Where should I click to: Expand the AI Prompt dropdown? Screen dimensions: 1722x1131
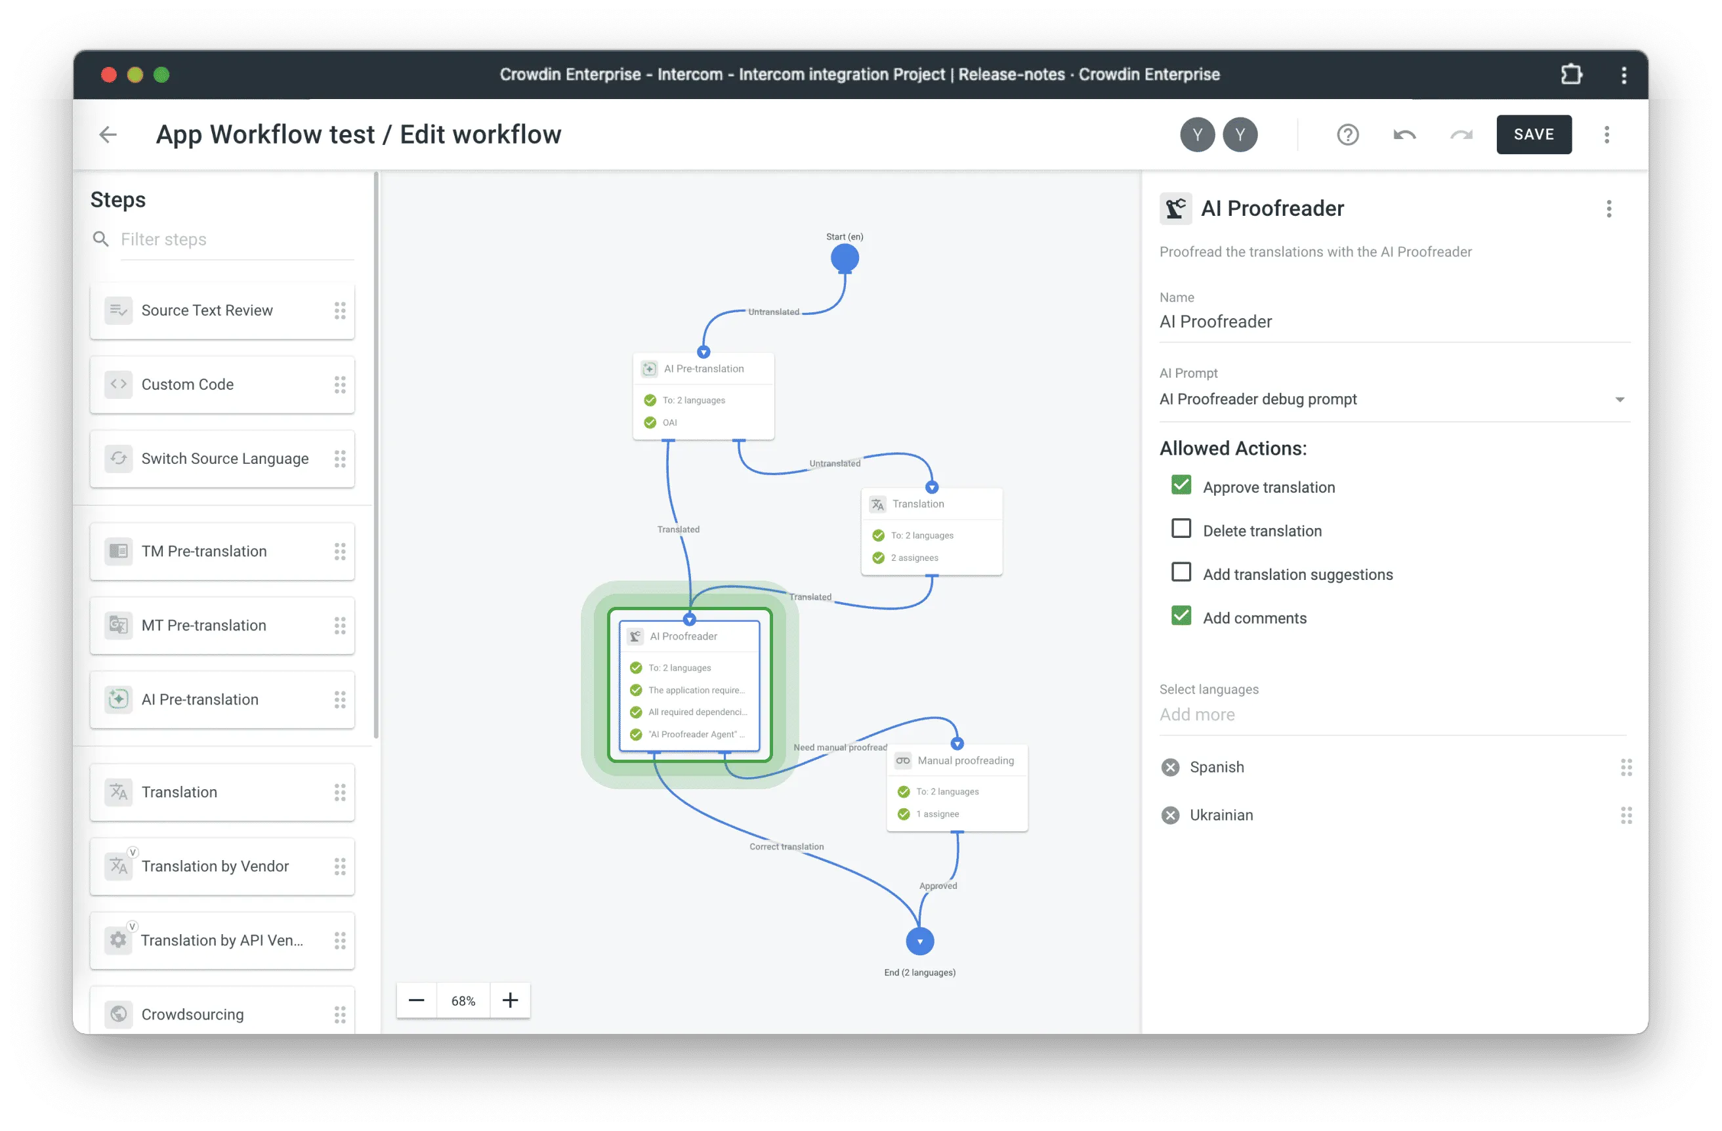(1619, 400)
